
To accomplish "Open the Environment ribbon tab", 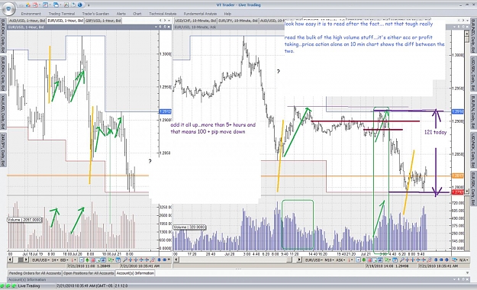I will pos(31,14).
